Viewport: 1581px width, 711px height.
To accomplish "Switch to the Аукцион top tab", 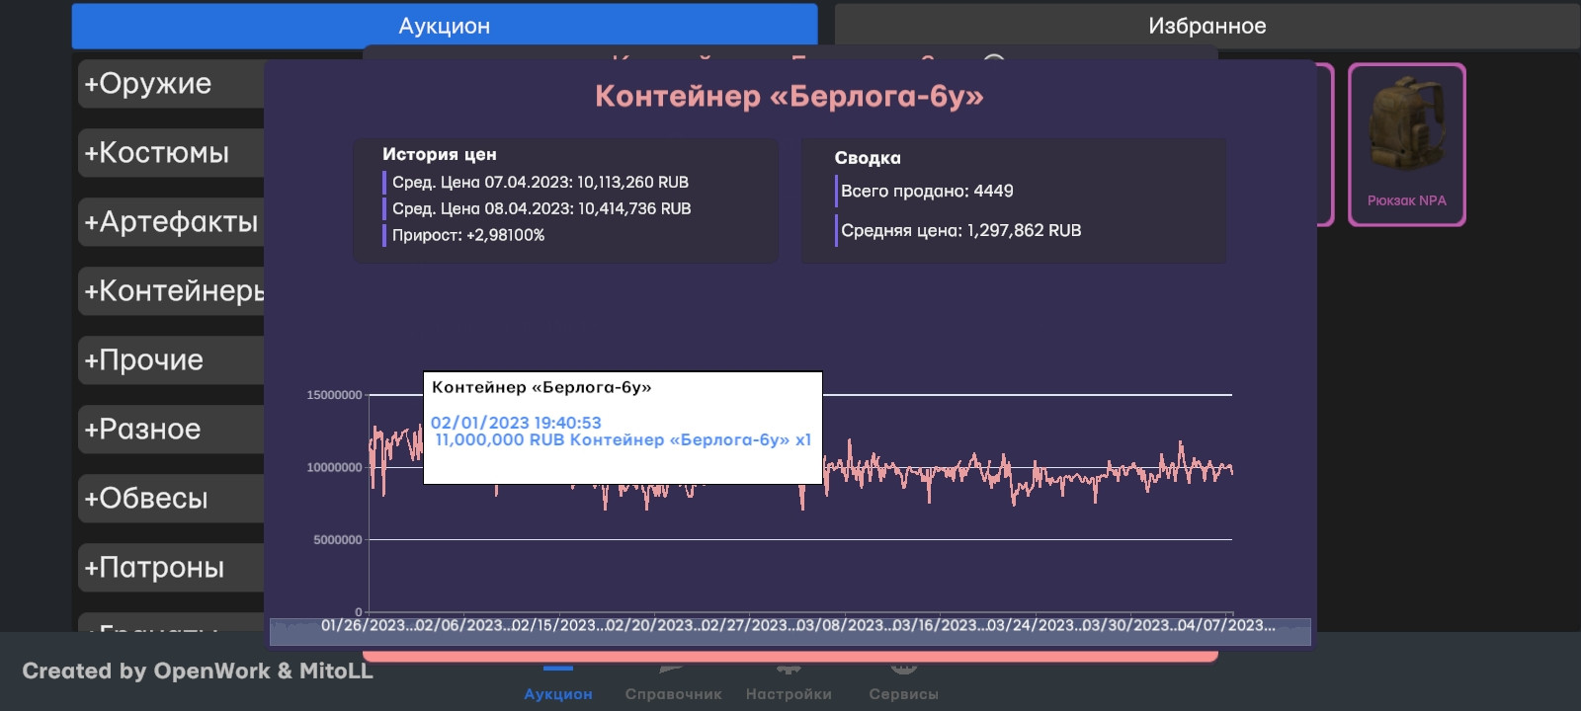I will point(445,26).
